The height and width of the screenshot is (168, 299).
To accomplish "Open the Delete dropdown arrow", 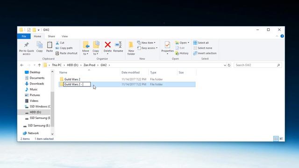I will click(x=108, y=54).
